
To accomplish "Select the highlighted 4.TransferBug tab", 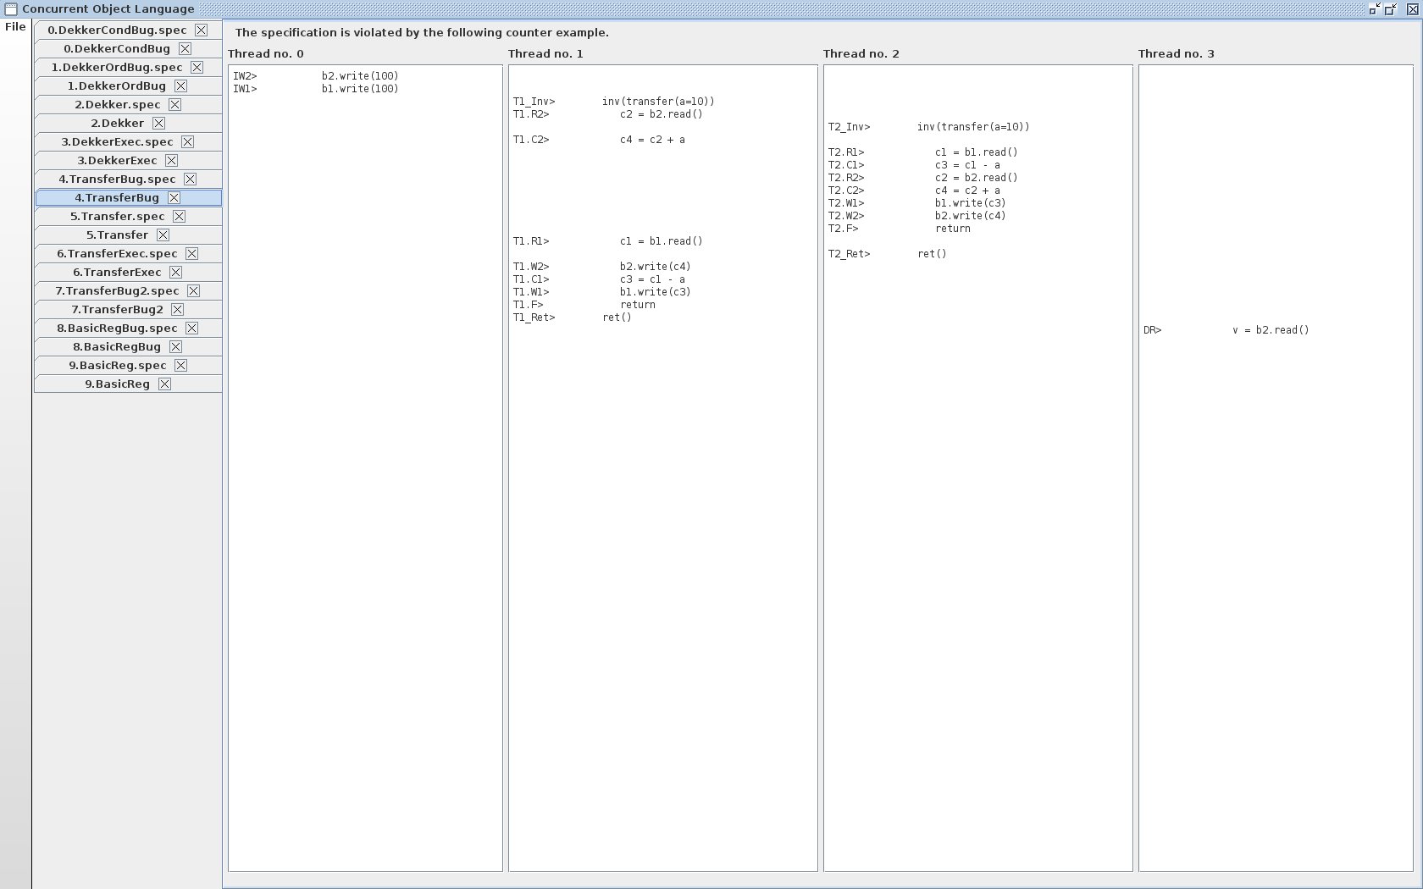I will click(x=128, y=197).
